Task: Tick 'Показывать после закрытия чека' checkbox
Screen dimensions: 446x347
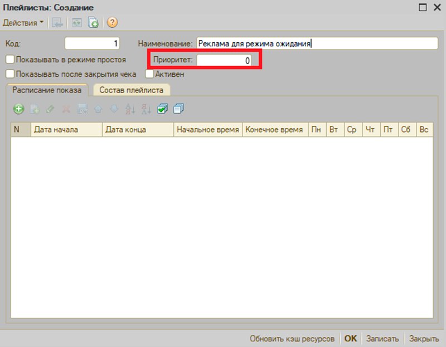Action: [10, 74]
